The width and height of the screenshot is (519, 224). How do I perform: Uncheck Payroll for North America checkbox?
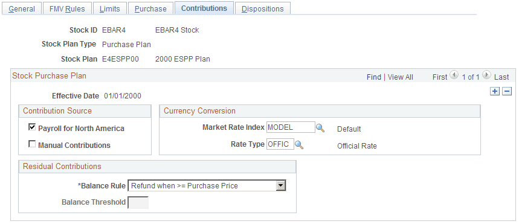click(32, 127)
